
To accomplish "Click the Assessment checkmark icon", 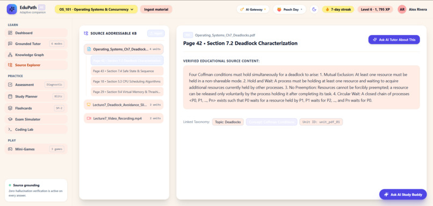I will [10, 84].
